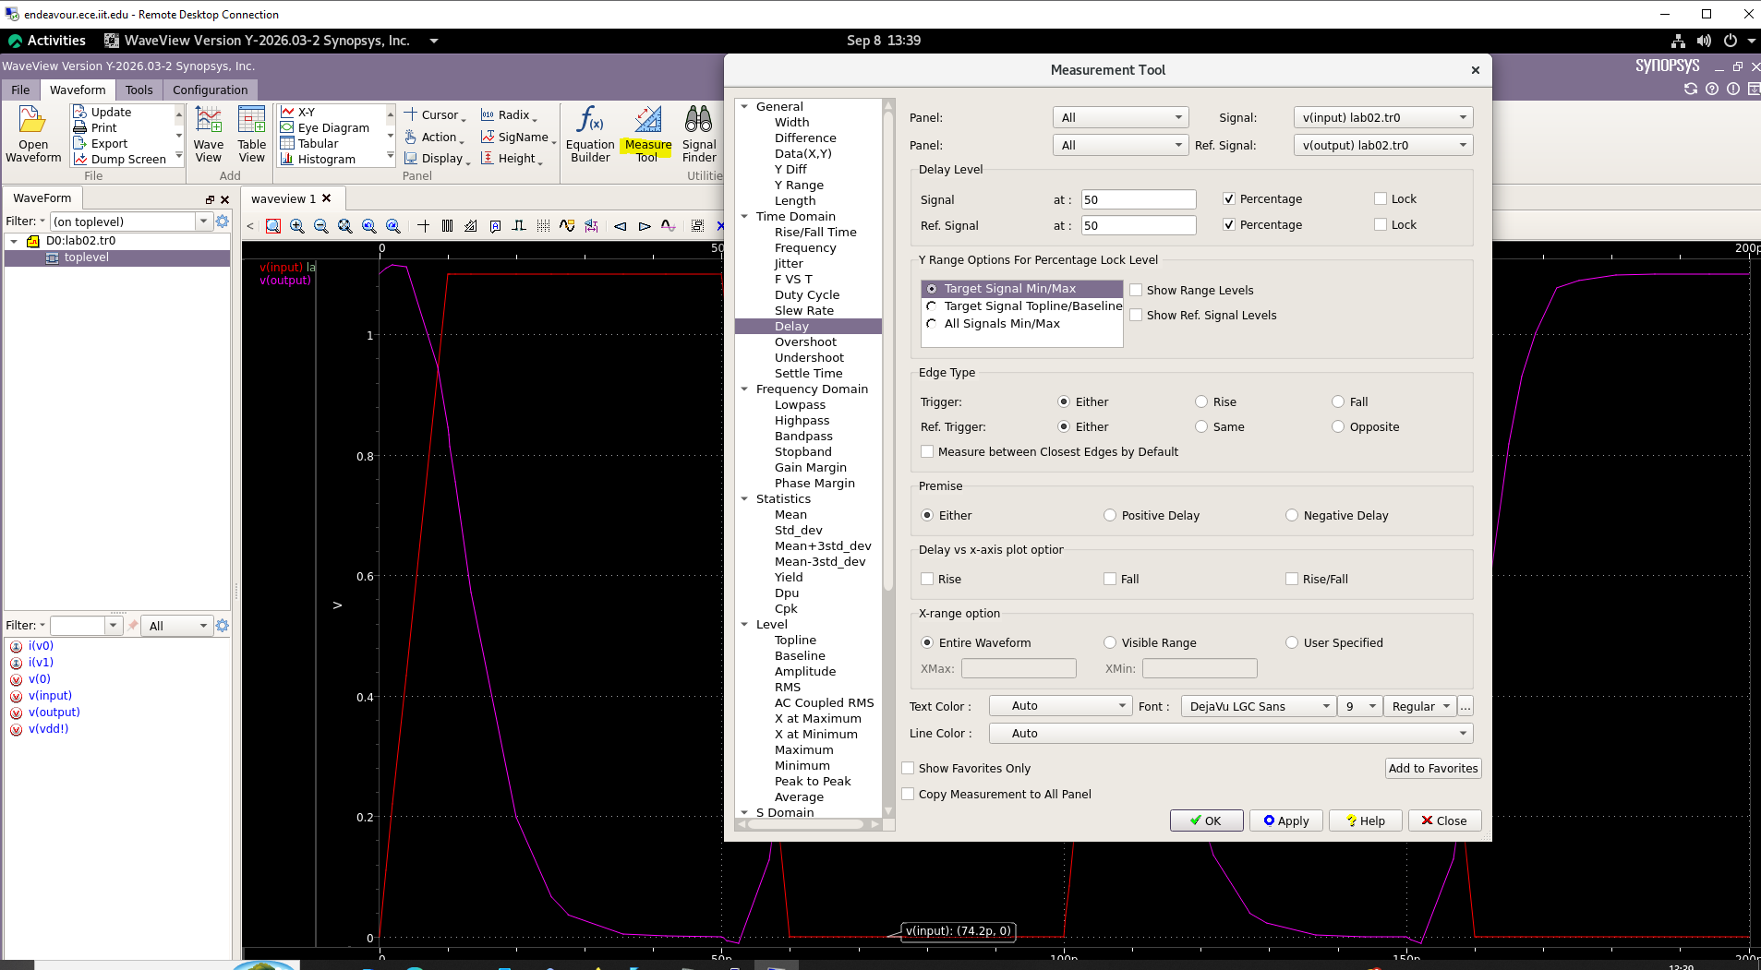Screen dimensions: 1761x970
Task: Click OK in Measurement Tool
Action: [1206, 820]
